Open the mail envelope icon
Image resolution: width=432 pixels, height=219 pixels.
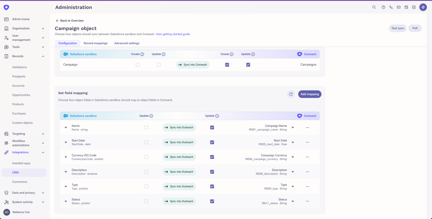point(399,7)
